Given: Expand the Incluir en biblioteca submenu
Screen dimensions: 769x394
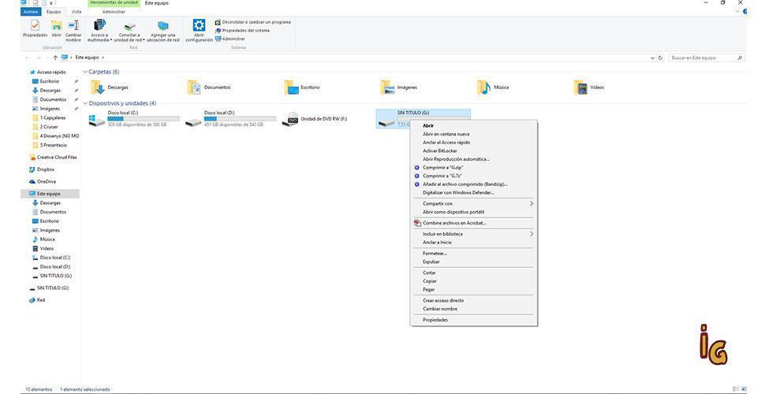Looking at the screenshot, I should tap(474, 234).
